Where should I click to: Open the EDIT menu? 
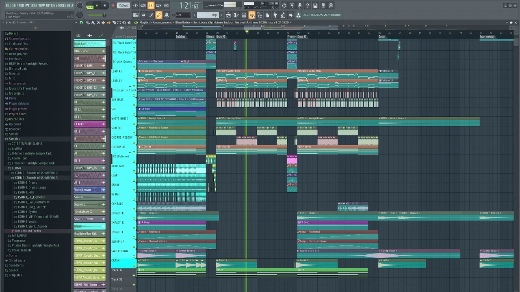(15, 5)
